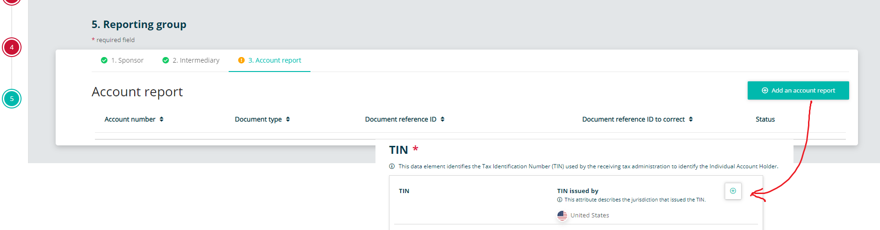Go to step 4 in the progress stepper
This screenshot has height=230, width=880.
click(12, 47)
